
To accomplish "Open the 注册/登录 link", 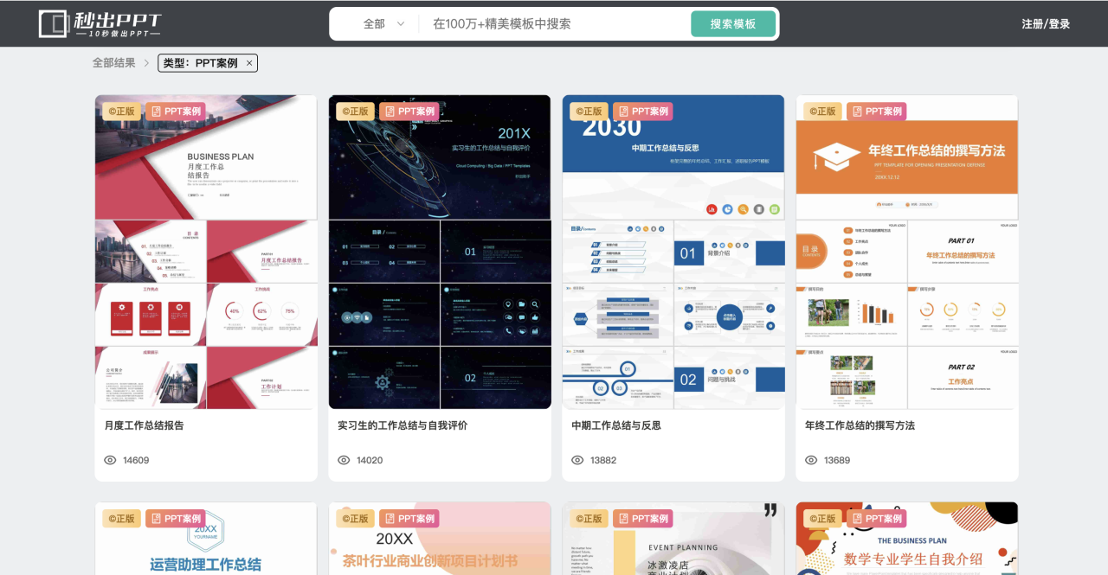I will pyautogui.click(x=1046, y=24).
